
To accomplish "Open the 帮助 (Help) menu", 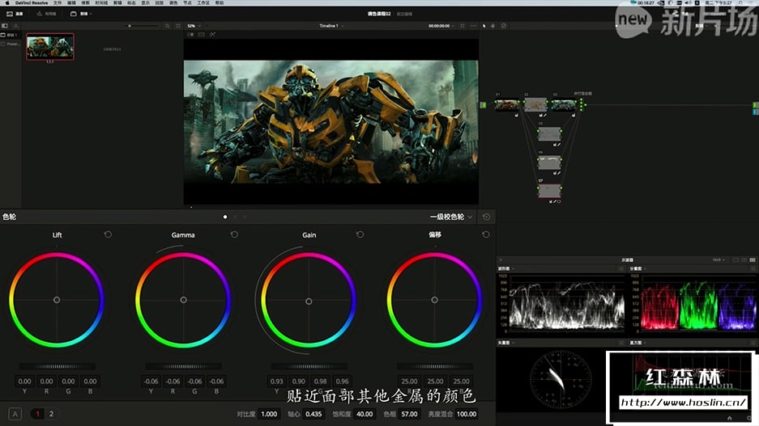I will tap(220, 3).
